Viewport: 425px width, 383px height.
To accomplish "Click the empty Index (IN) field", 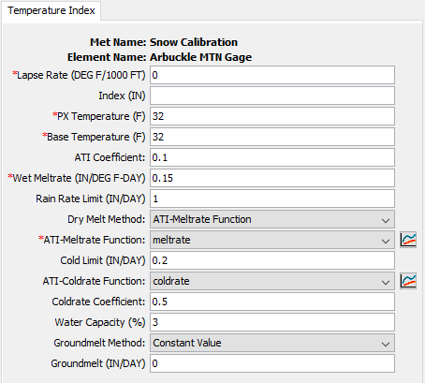I will click(x=272, y=96).
